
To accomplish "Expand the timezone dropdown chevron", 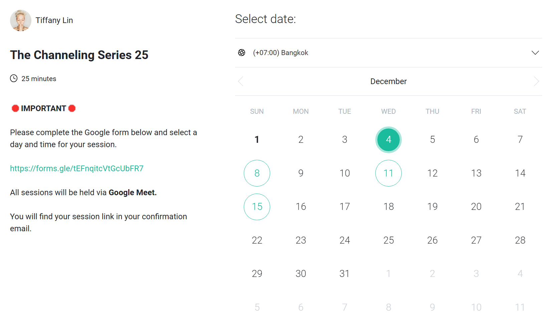I will pos(535,53).
